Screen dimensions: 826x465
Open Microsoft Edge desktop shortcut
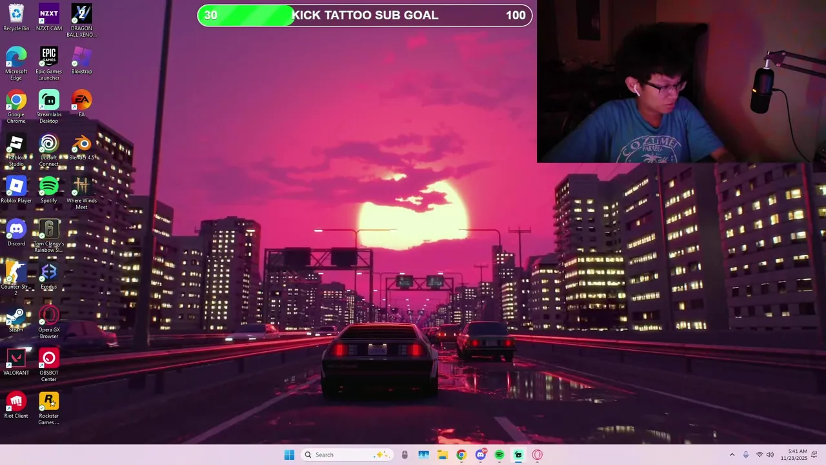tap(16, 64)
